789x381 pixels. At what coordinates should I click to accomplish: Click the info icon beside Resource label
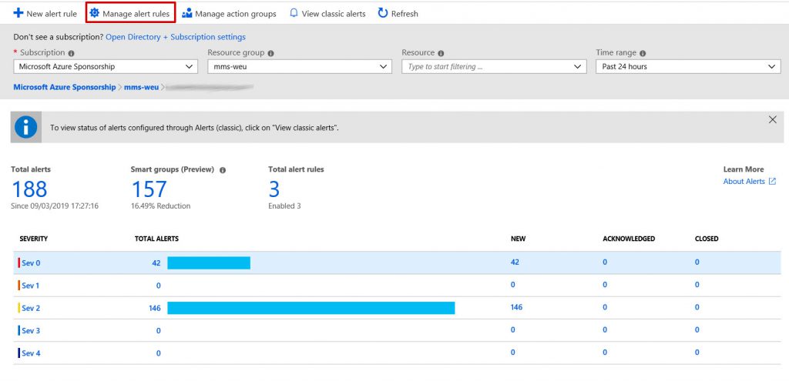pos(441,53)
